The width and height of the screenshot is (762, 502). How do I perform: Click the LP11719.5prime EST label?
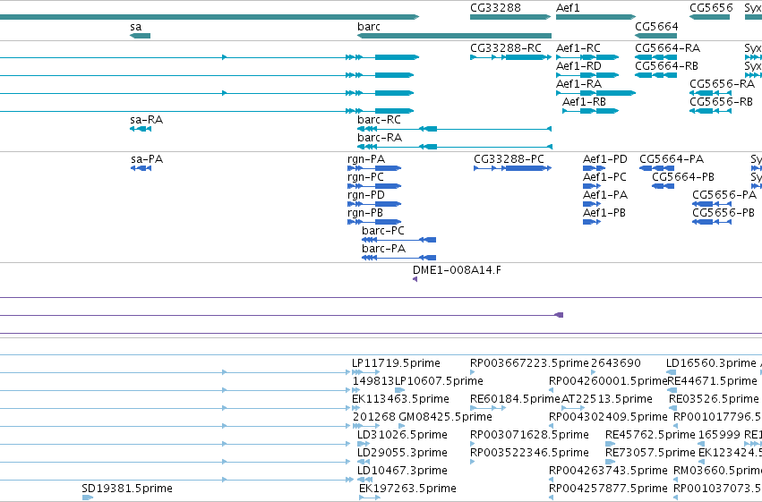(396, 363)
